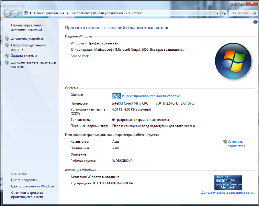Image resolution: width=259 pixels, height=206 pixels.
Task: Click the computer icon in the address bar
Action: pos(26,13)
